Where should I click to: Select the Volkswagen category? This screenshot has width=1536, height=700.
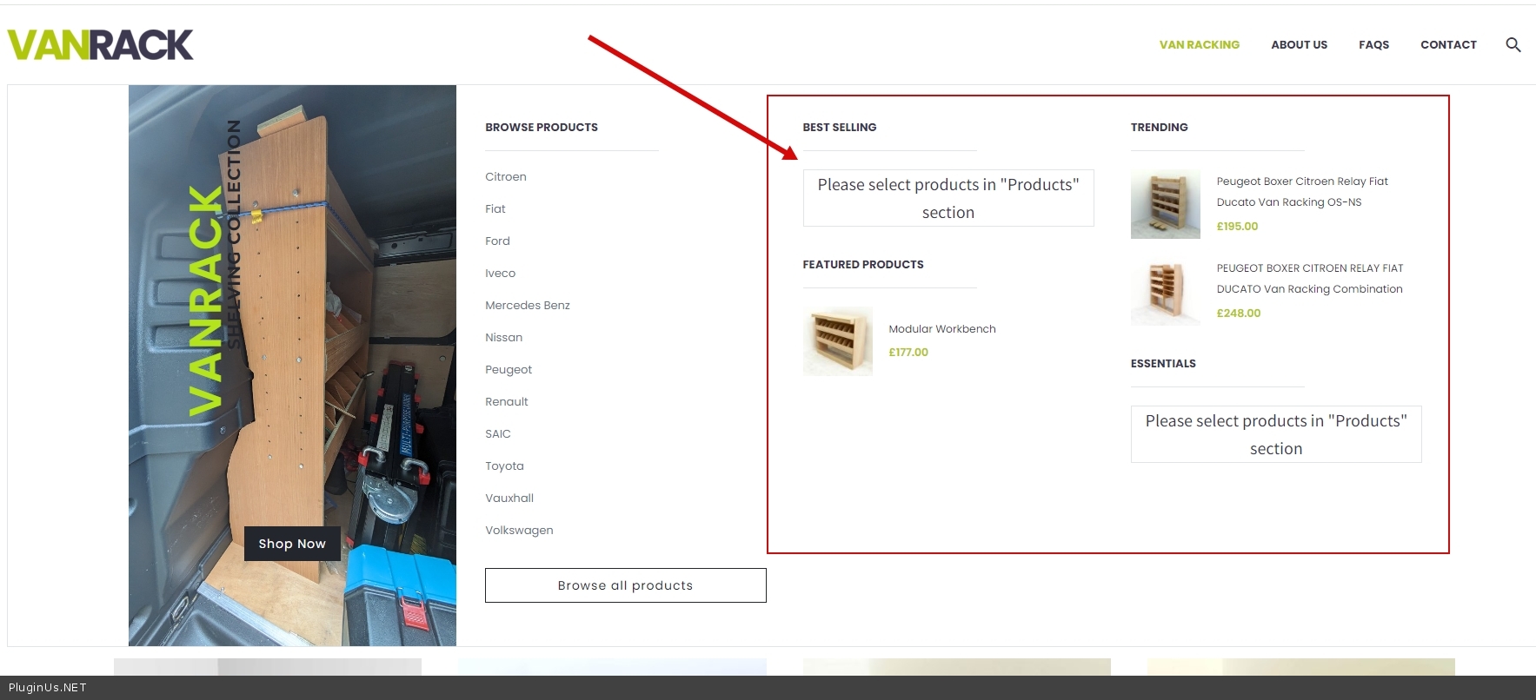[x=519, y=530]
